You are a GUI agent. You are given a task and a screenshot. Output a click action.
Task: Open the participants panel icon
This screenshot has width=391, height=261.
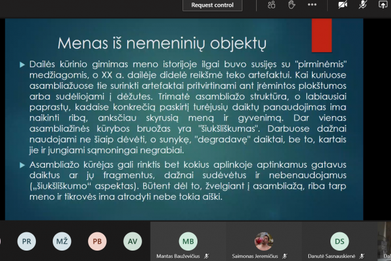tap(271, 5)
